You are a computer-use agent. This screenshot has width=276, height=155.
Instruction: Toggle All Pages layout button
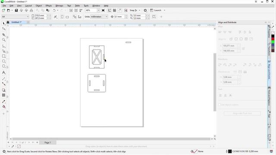tap(75, 17)
